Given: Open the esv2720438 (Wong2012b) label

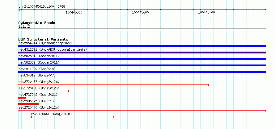Looking at the screenshot, I should tap(39, 88).
